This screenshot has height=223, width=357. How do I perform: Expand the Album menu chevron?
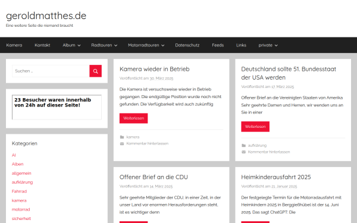(79, 46)
